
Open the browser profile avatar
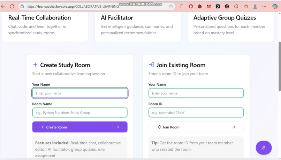click(x=255, y=7)
